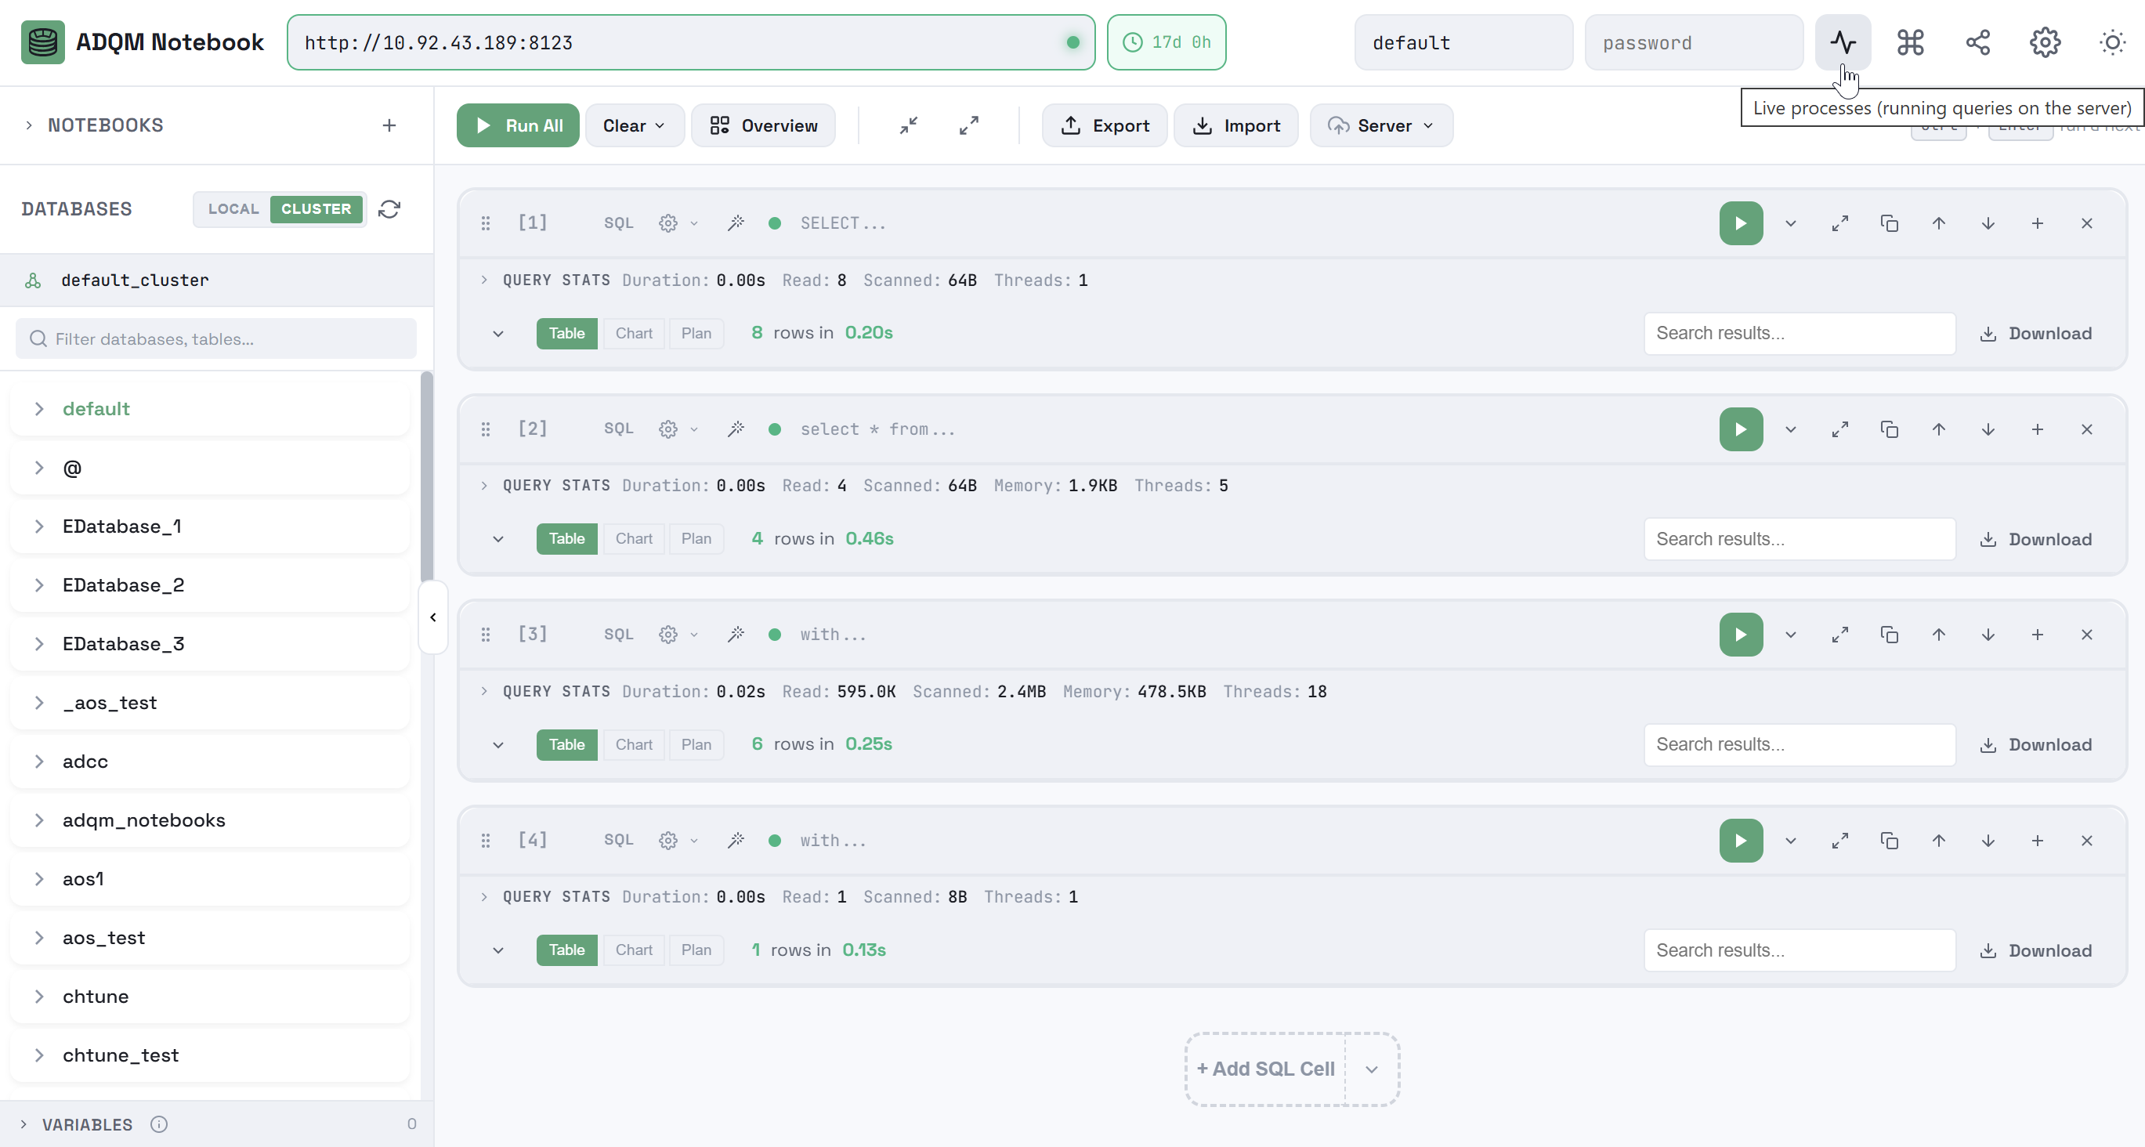This screenshot has width=2145, height=1147.
Task: Open the Server dropdown menu
Action: tap(1381, 126)
